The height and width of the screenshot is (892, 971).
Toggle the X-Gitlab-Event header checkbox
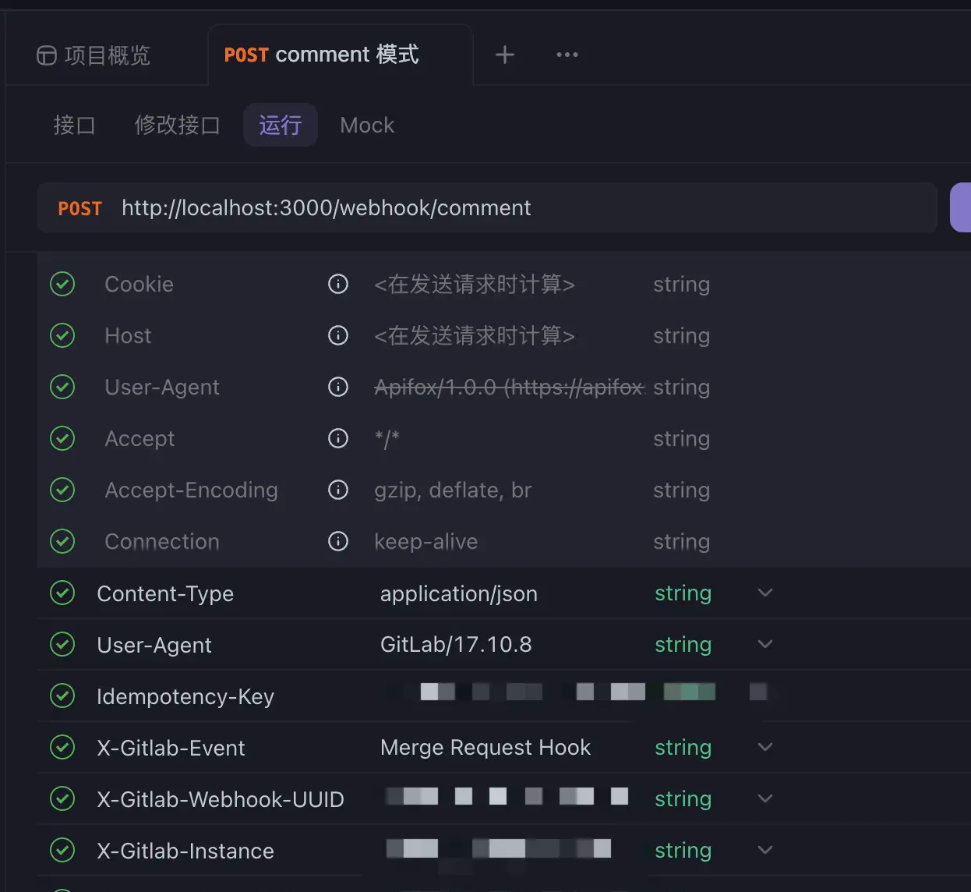(x=62, y=748)
